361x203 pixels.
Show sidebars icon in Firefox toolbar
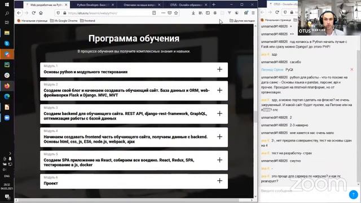tap(208, 13)
